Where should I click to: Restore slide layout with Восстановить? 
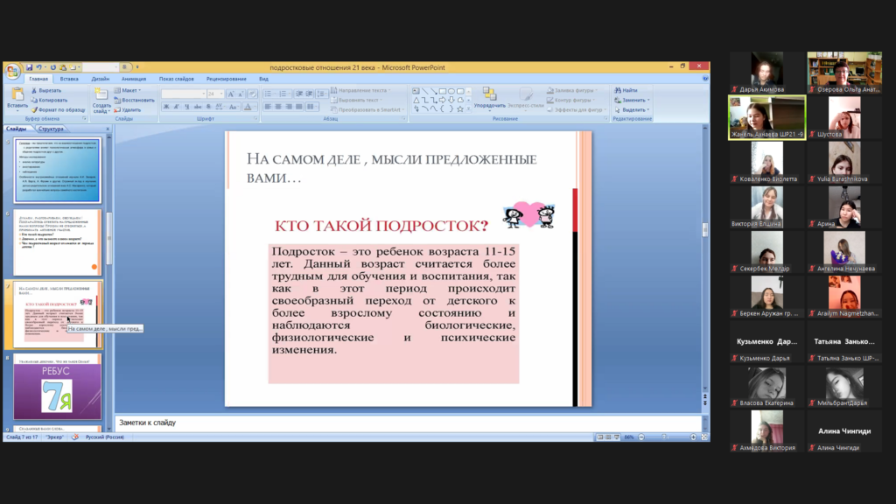pyautogui.click(x=134, y=100)
